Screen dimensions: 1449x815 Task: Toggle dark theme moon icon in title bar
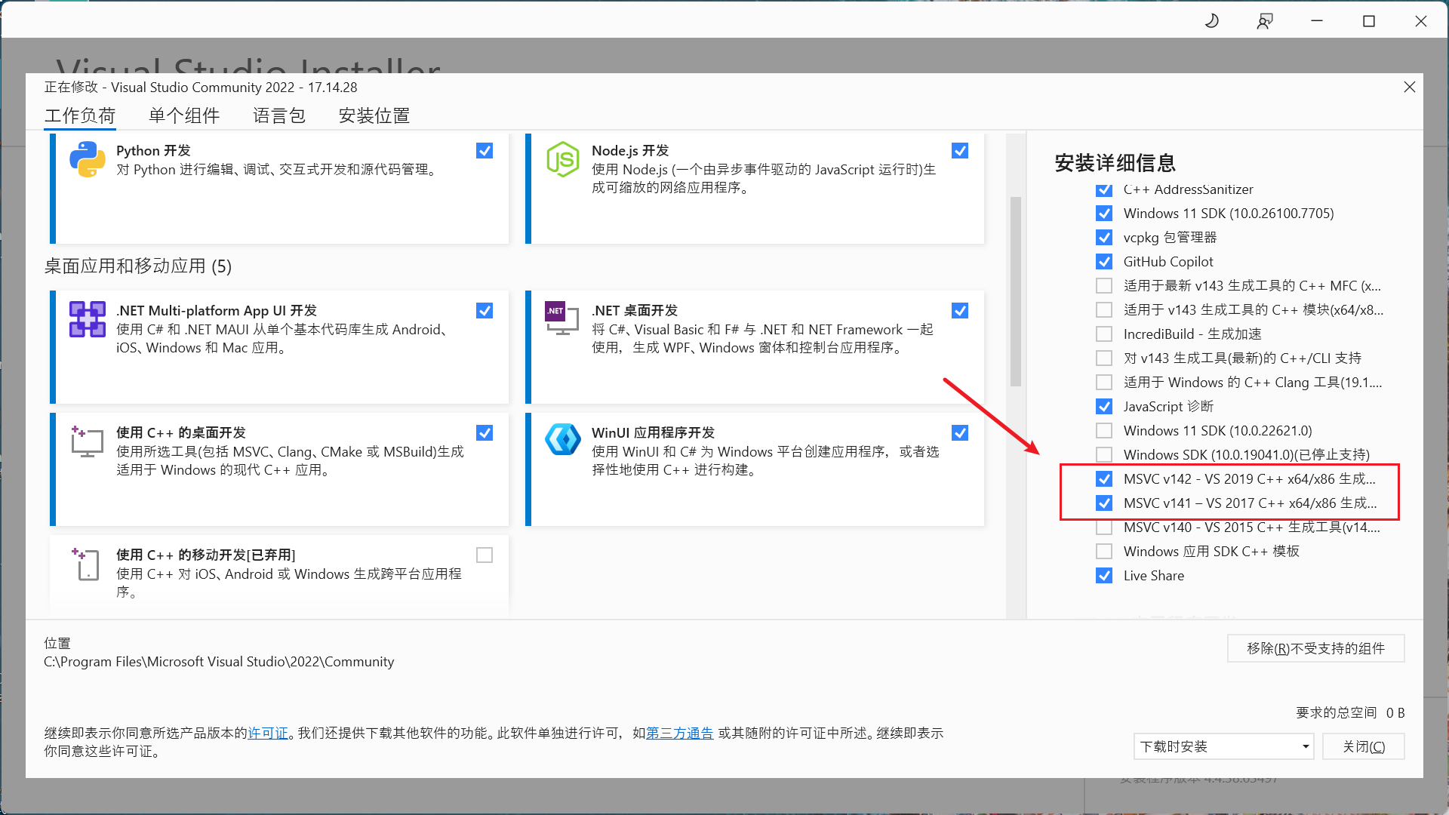(x=1212, y=21)
